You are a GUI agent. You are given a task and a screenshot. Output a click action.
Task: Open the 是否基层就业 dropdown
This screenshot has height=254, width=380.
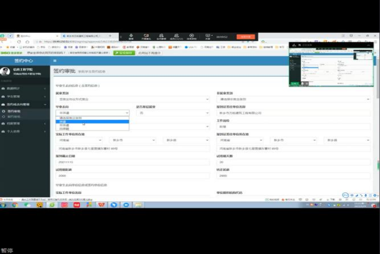coord(174,113)
